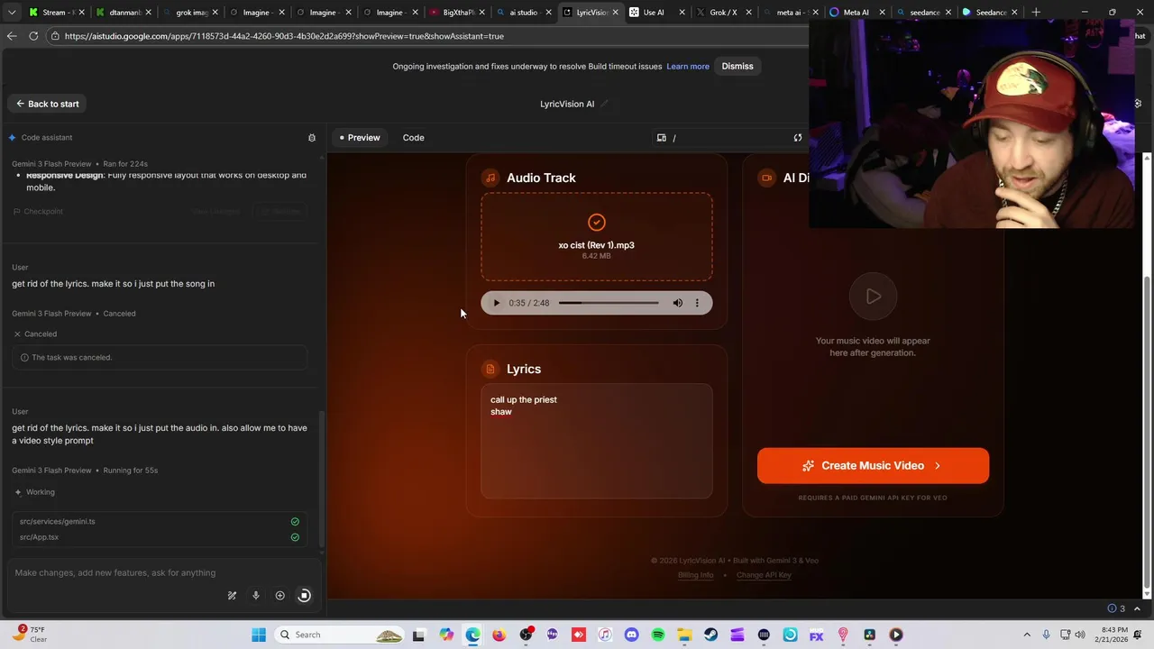Screen dimensions: 1154x649
Task: Open the browser tab search dropdown
Action: pos(13,13)
